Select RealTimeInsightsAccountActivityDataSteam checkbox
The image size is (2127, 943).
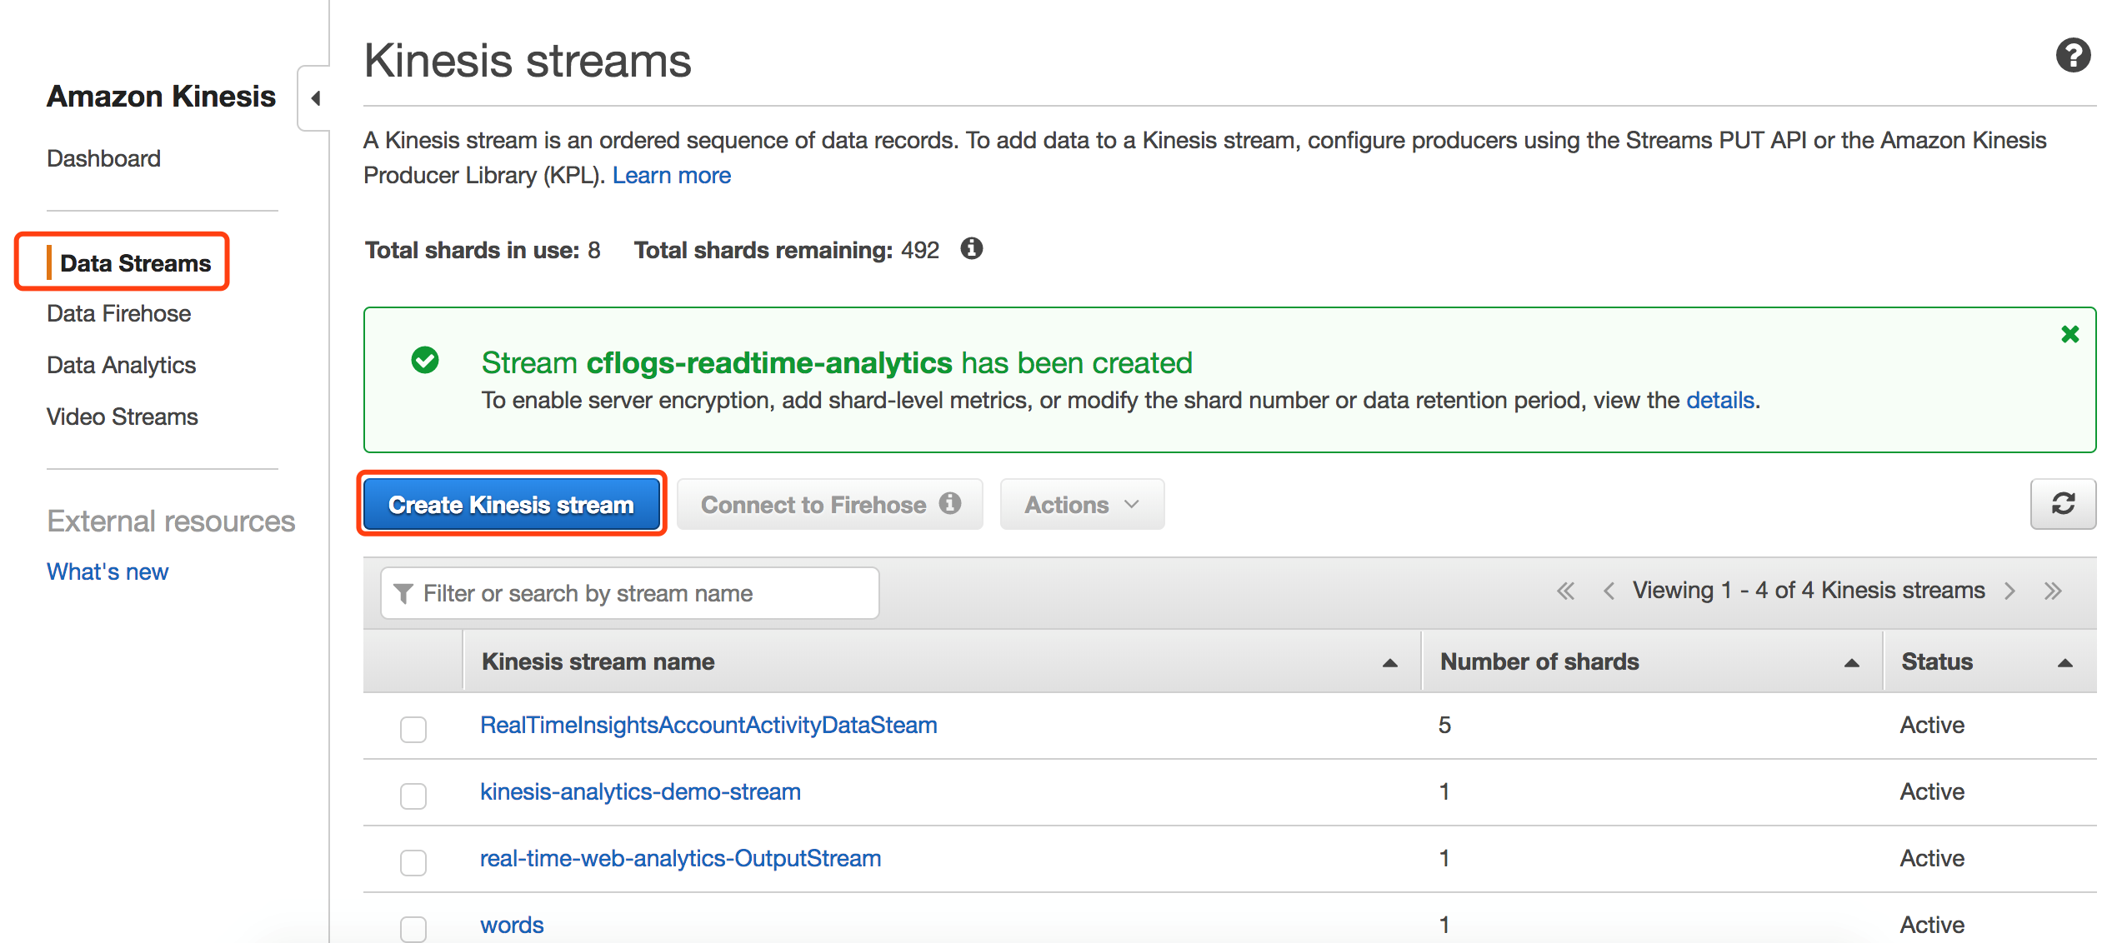[413, 729]
